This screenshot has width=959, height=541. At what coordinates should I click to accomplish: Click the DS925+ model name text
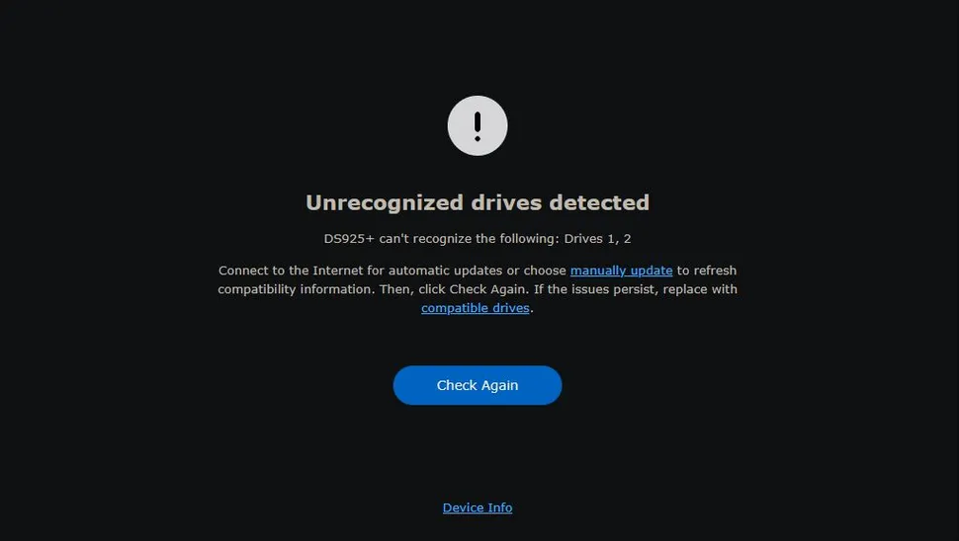(x=349, y=239)
